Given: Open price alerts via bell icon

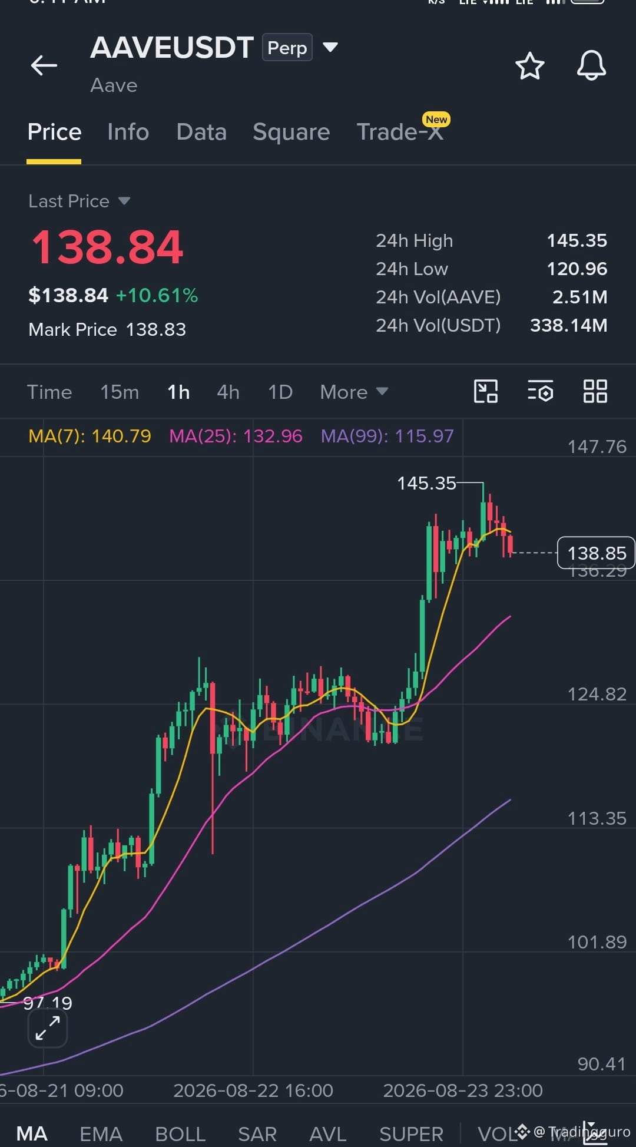Looking at the screenshot, I should point(591,65).
